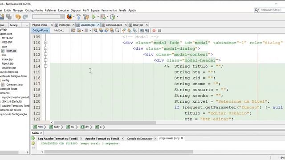Open the Firefox browser dropdown arrow
Screen dimensions: 285x160
74,17
